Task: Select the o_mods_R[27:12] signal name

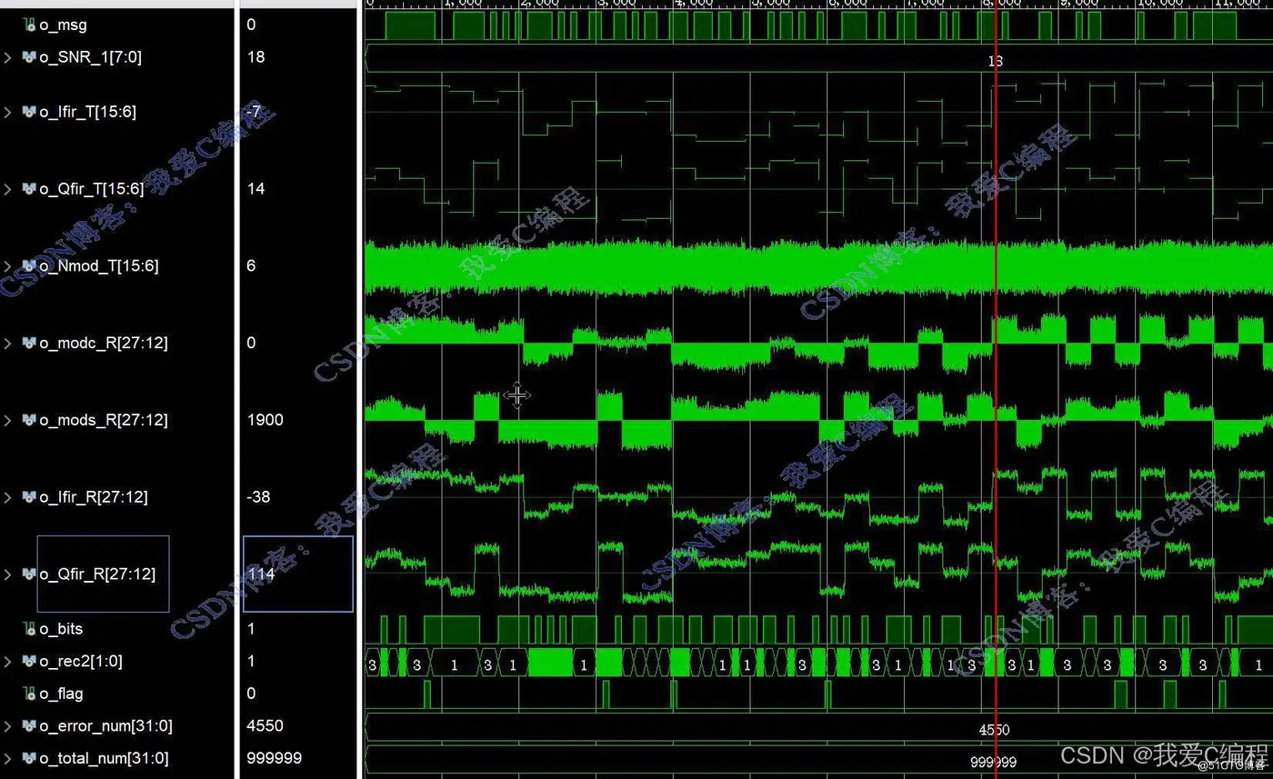Action: 103,420
